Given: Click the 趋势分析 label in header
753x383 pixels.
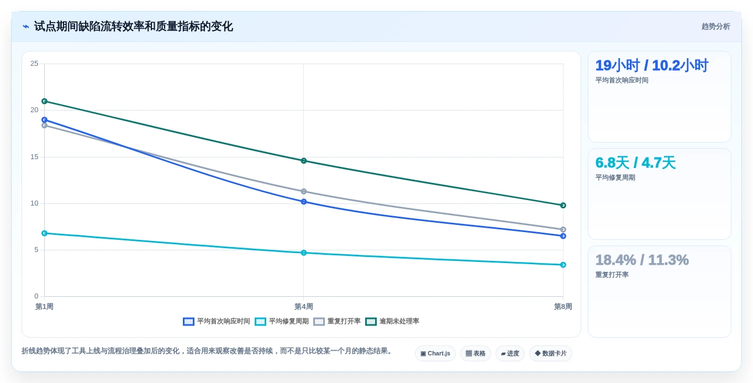Looking at the screenshot, I should coord(715,27).
